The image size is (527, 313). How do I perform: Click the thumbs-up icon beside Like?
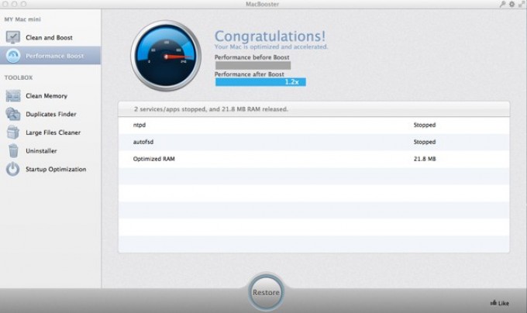click(494, 303)
